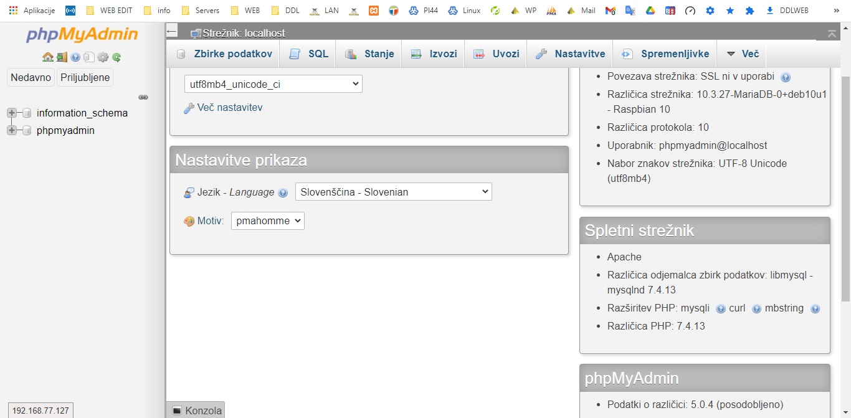Click the page-top collapse arrow icon in header
Image resolution: width=851 pixels, height=418 pixels.
pos(832,34)
